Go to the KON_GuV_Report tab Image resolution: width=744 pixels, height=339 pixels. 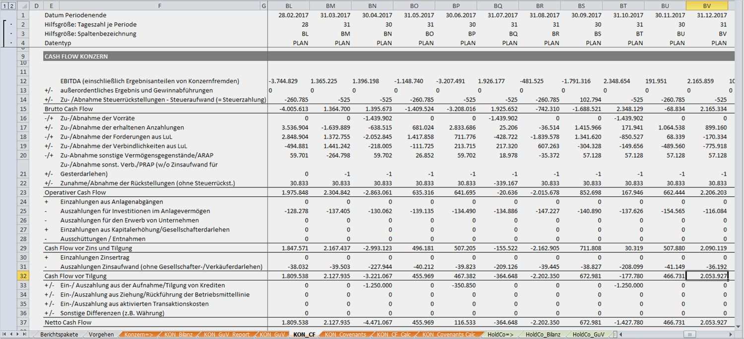pos(227,335)
